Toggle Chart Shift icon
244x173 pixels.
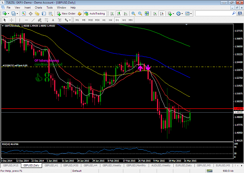pyautogui.click(x=162, y=14)
